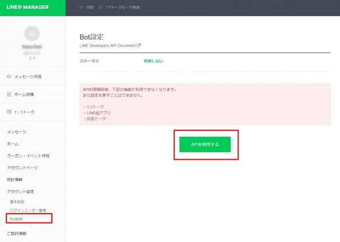The image size is (340, 242).
Task: Click the pencil icon beside ホーム投稿
Action: [9, 94]
